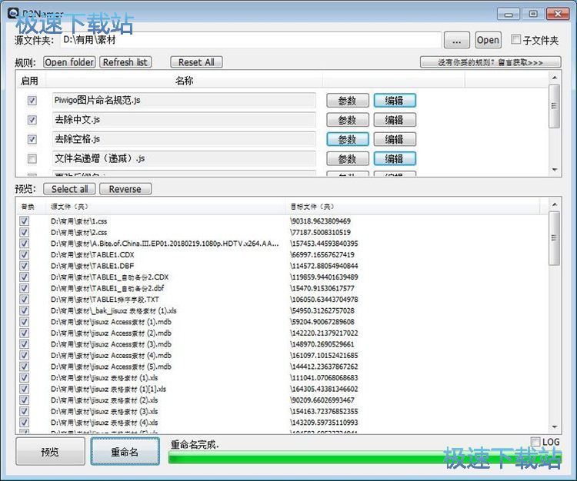
Task: Click the source folder path input field
Action: pyautogui.click(x=249, y=40)
